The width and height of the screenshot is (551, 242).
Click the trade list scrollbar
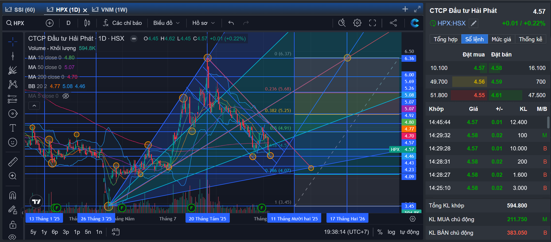(548, 122)
